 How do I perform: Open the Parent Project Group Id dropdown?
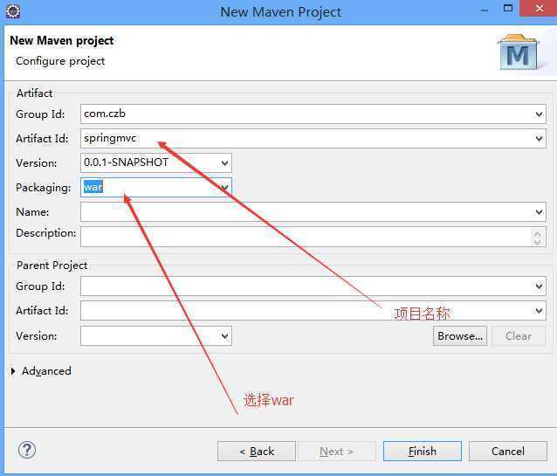539,286
